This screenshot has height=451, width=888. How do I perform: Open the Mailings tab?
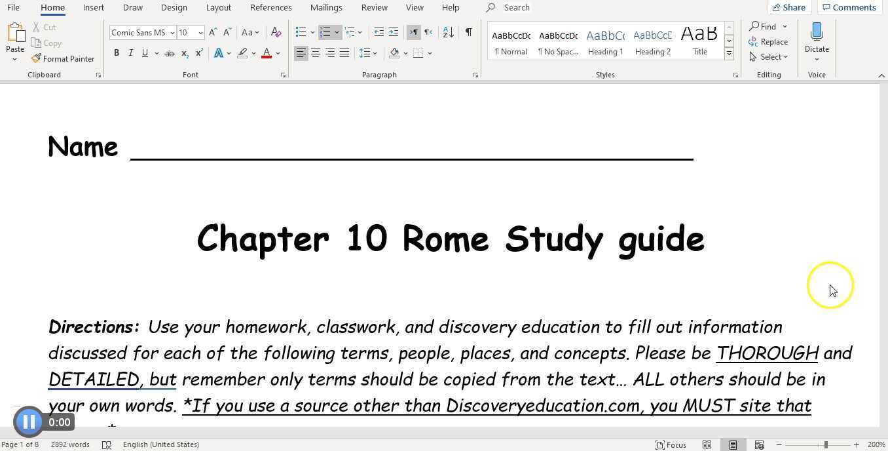326,7
